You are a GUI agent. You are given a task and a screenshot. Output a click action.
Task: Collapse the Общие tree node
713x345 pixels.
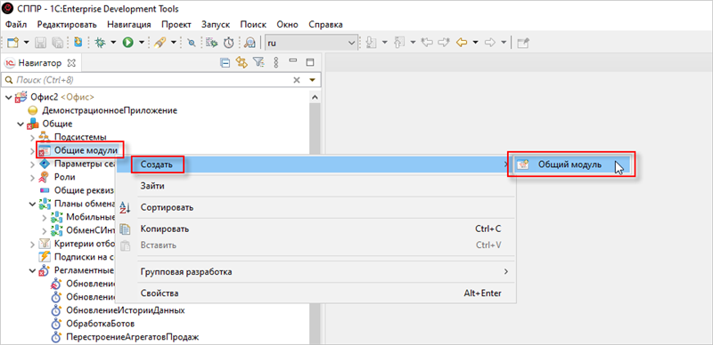[20, 124]
